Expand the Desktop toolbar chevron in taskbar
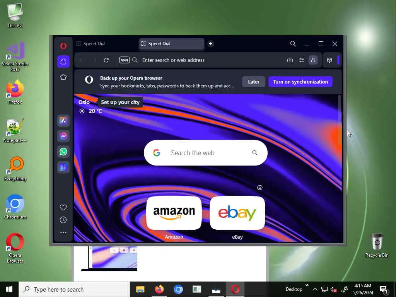The height and width of the screenshot is (297, 396). click(307, 285)
